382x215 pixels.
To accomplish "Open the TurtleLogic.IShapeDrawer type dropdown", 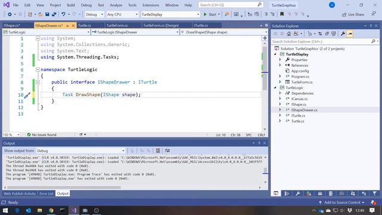I will point(135,32).
